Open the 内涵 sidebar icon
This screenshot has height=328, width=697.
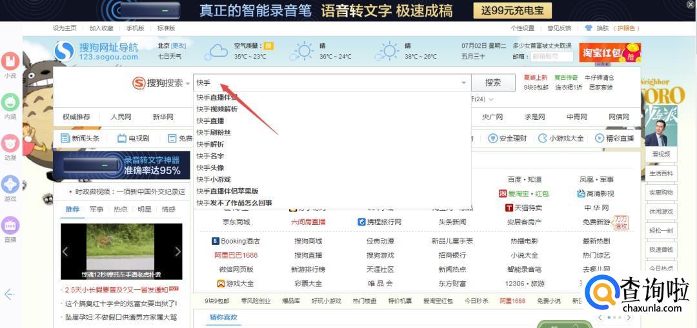[x=10, y=102]
